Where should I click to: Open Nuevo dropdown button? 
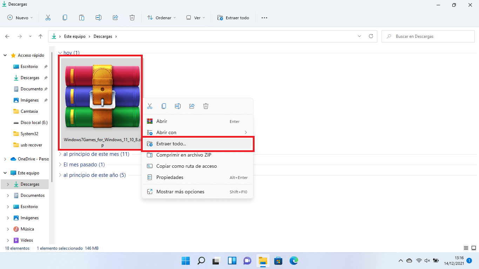pos(20,18)
